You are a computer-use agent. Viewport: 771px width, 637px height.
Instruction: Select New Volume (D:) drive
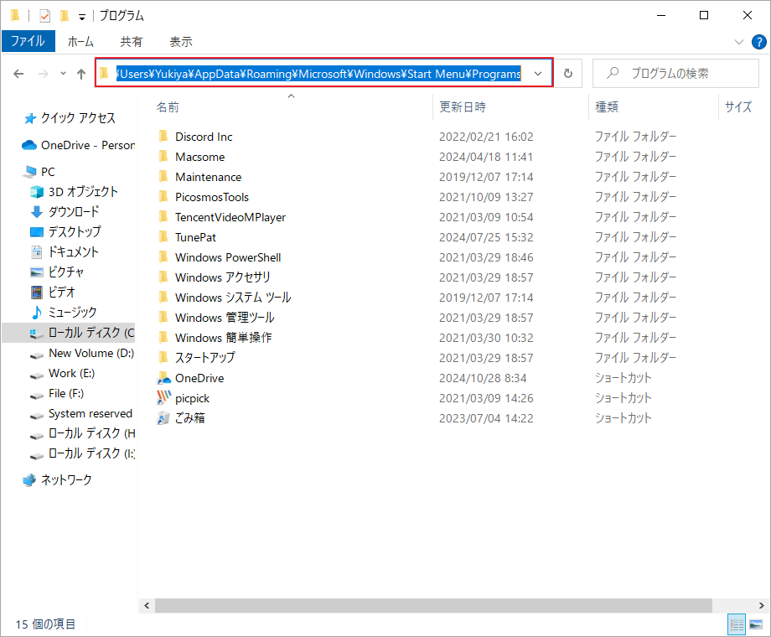coord(82,353)
